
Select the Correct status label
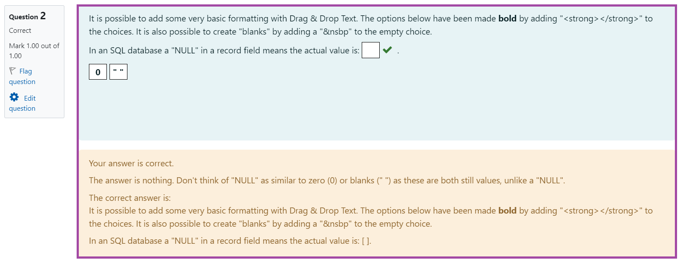(x=20, y=31)
